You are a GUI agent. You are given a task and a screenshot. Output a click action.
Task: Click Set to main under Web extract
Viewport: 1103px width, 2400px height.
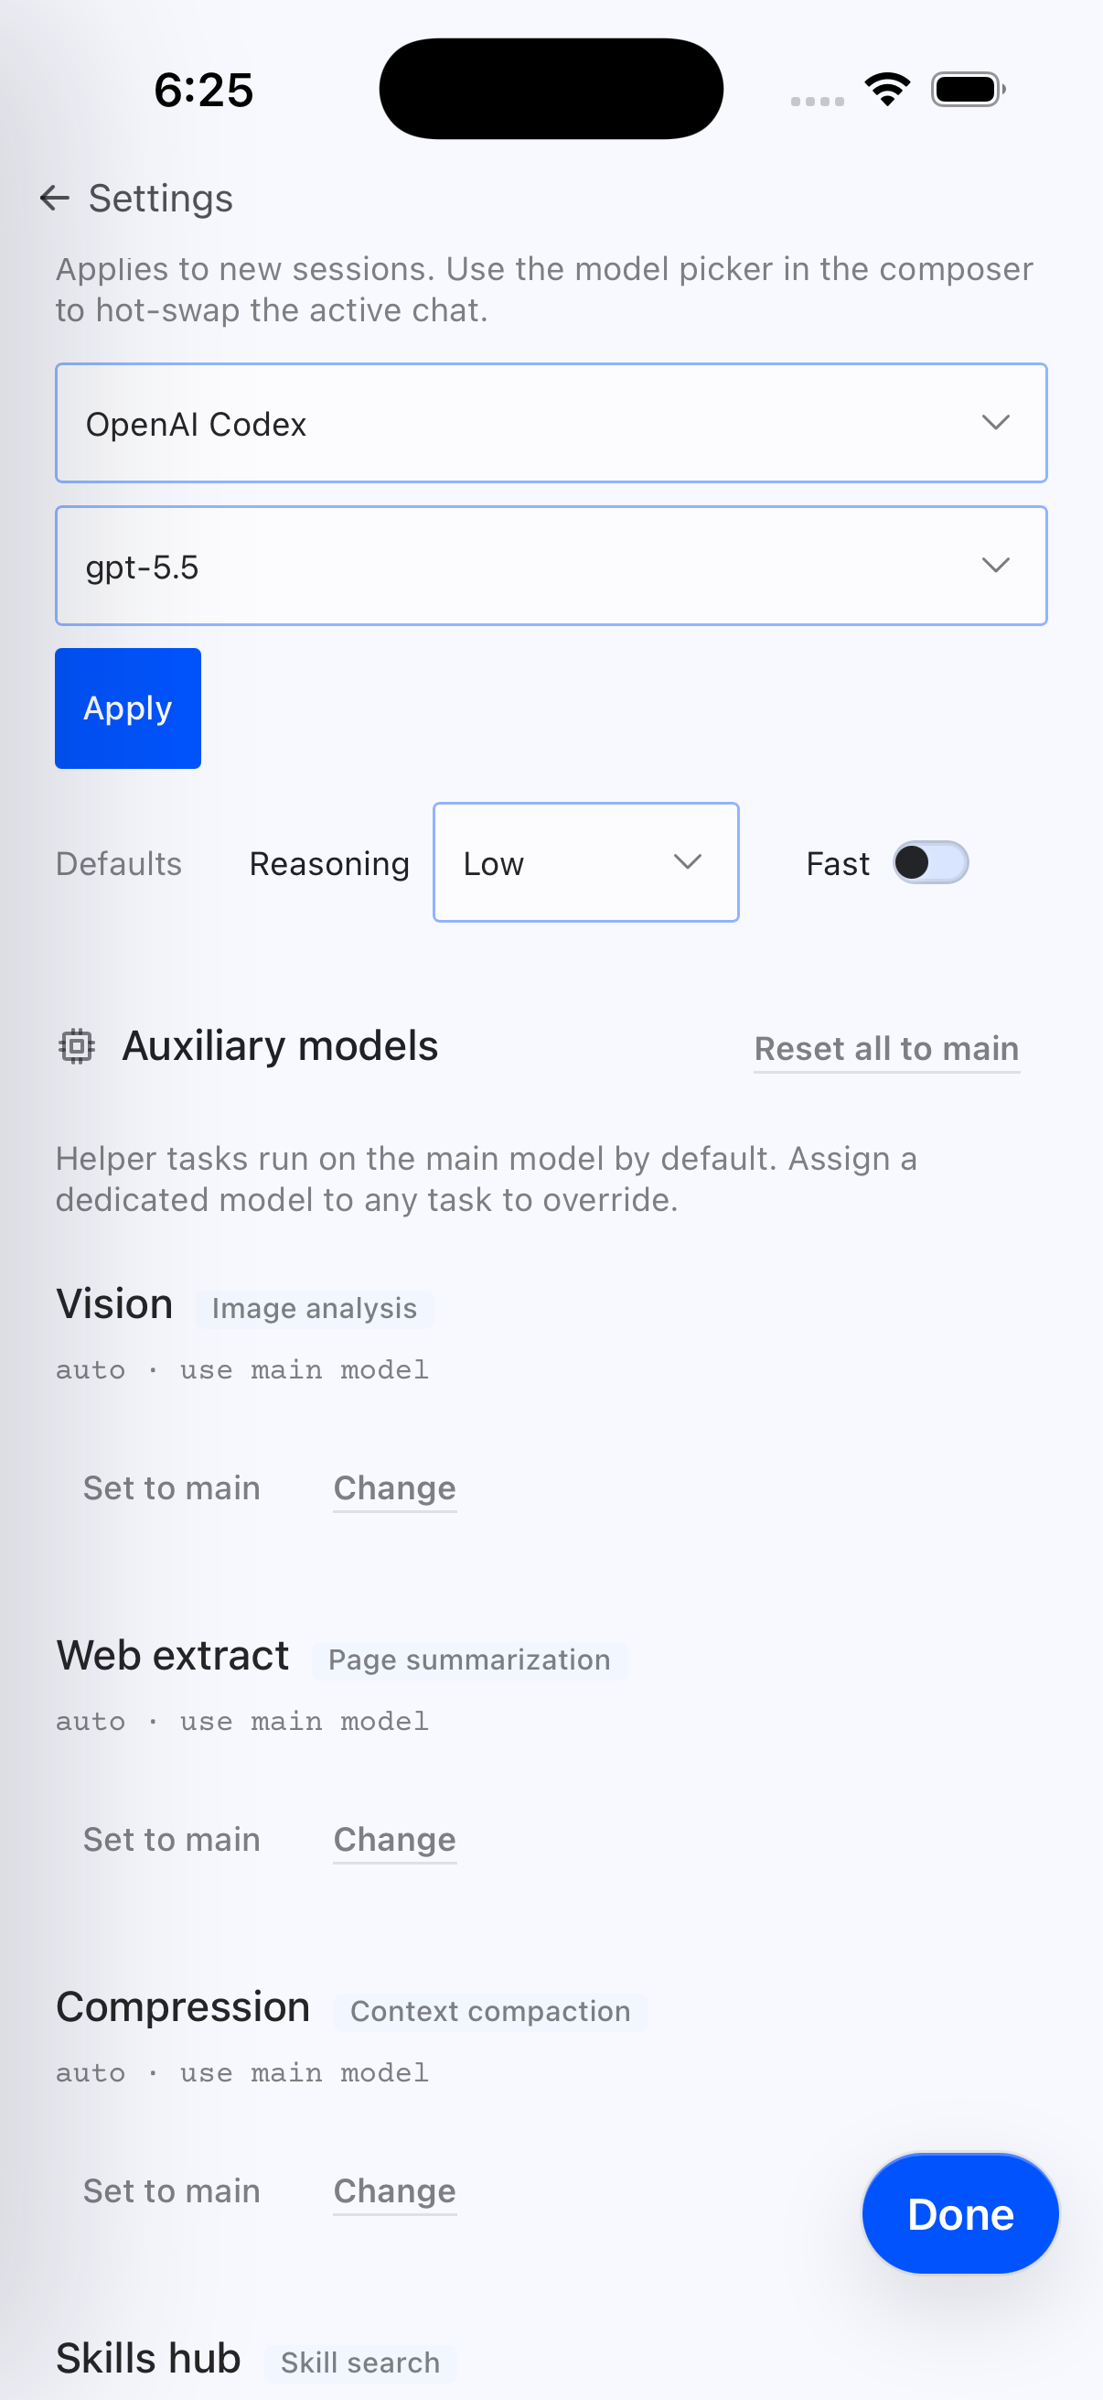tap(172, 1839)
